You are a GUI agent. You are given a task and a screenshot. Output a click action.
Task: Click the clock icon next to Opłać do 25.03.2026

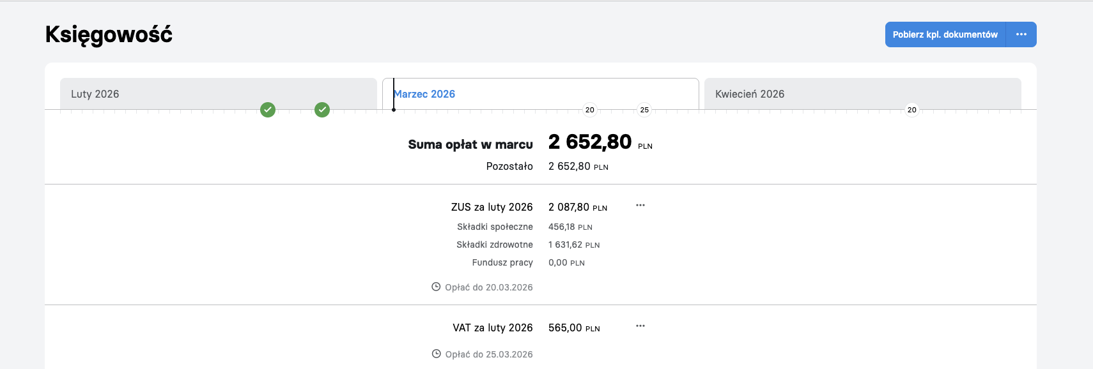pyautogui.click(x=436, y=354)
